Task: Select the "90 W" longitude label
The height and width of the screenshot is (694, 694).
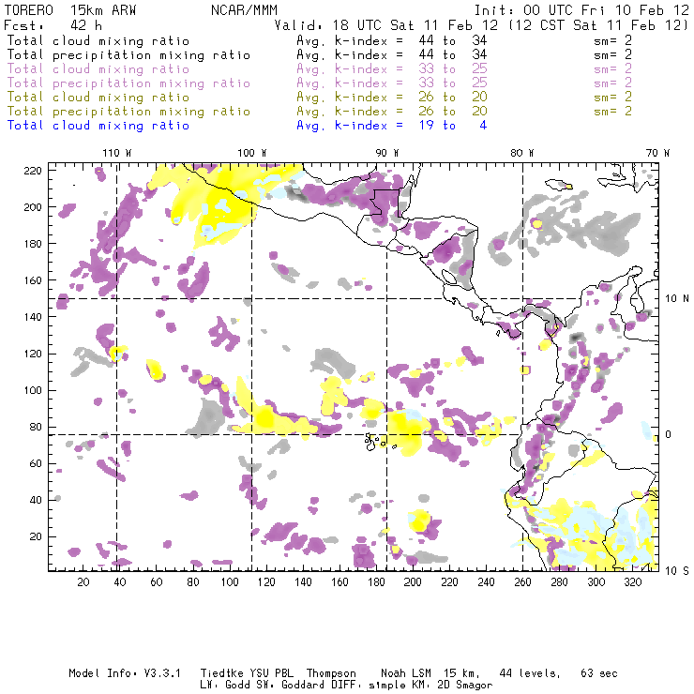Action: (387, 153)
